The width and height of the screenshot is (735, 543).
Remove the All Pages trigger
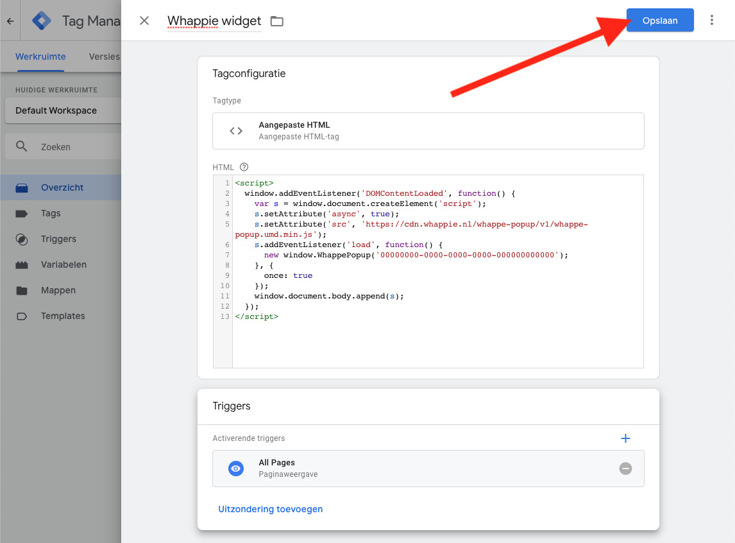pyautogui.click(x=625, y=469)
